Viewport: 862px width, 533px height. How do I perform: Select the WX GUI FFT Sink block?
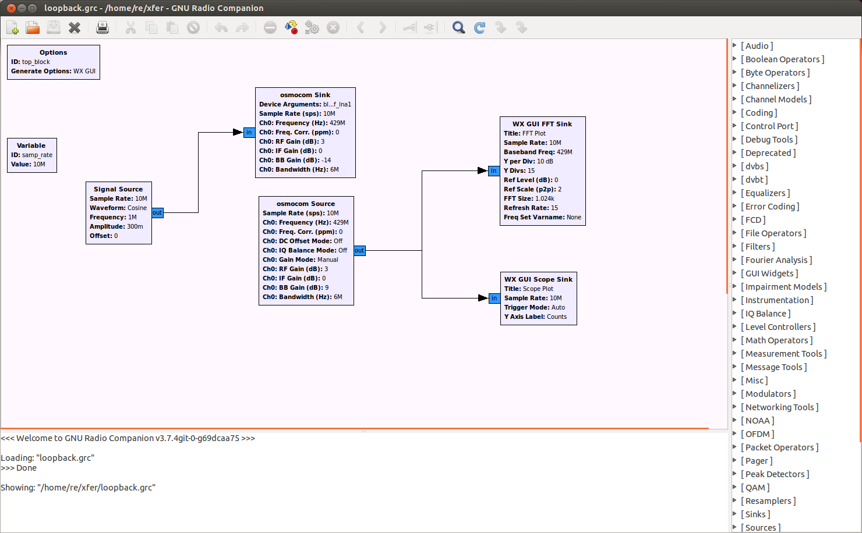click(543, 171)
